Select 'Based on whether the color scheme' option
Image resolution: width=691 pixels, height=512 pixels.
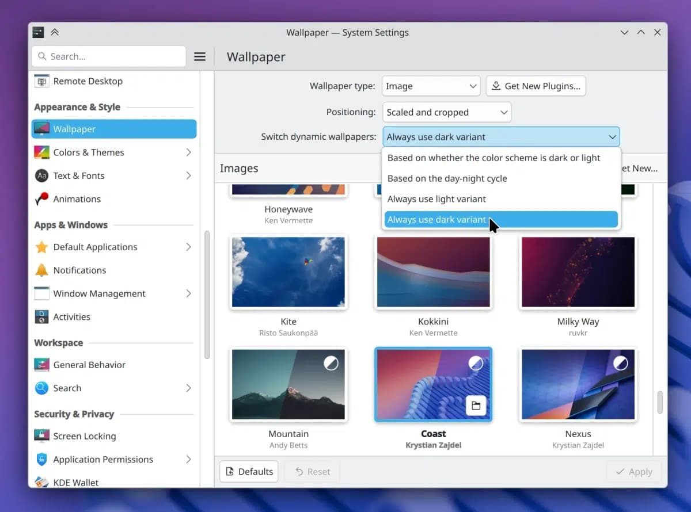point(493,158)
